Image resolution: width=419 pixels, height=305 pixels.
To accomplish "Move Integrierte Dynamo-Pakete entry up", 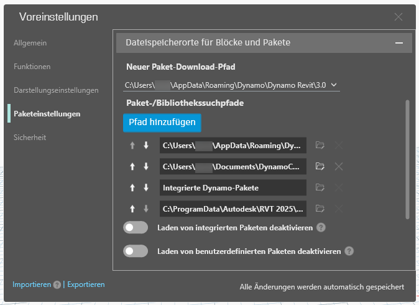I will point(132,188).
